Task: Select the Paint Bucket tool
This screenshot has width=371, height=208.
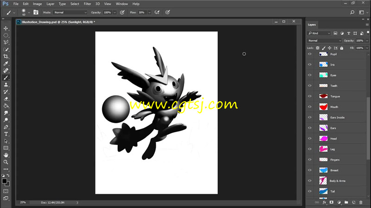Action: [6, 106]
